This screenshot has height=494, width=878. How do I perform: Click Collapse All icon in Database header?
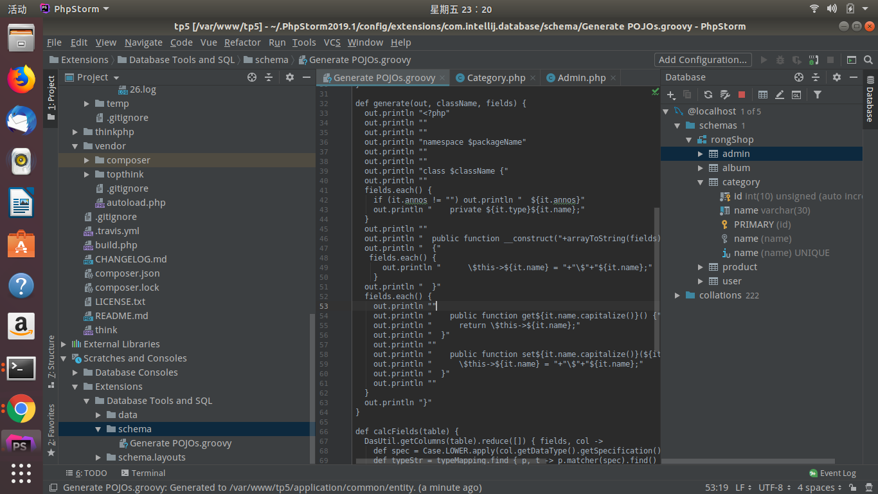pyautogui.click(x=816, y=77)
